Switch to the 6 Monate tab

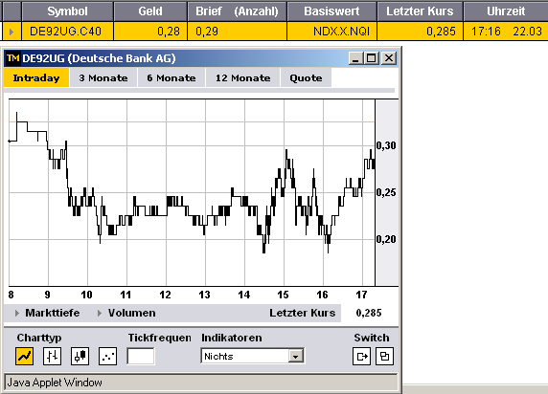coord(171,77)
